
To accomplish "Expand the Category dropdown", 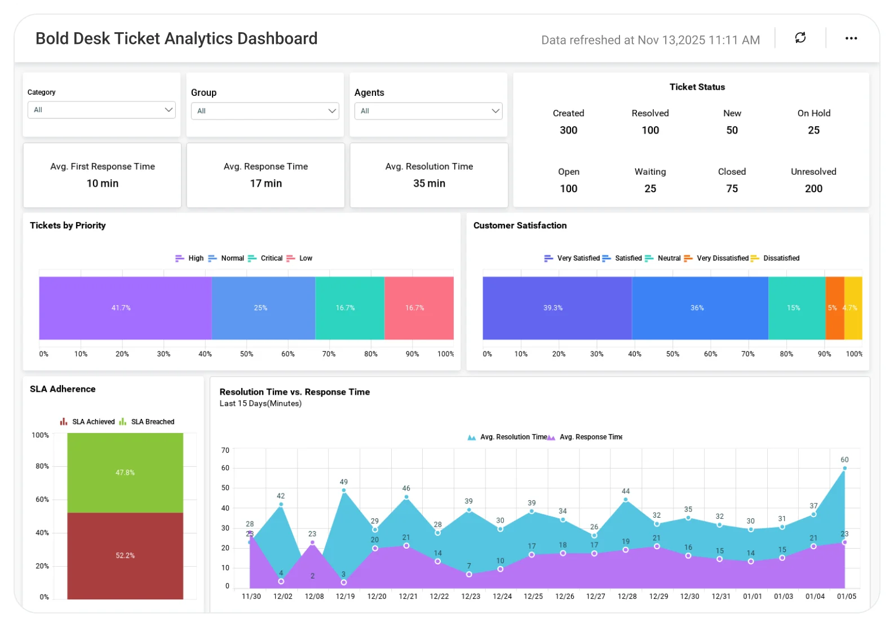I will coord(101,110).
